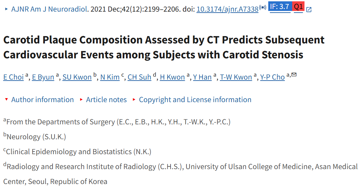Click the red Q1 quartile badge
362x188 pixels.
click(x=298, y=6)
